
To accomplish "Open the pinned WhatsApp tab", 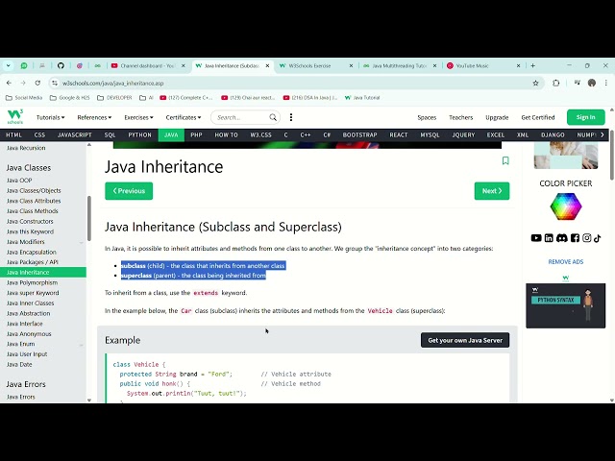I will [x=24, y=65].
